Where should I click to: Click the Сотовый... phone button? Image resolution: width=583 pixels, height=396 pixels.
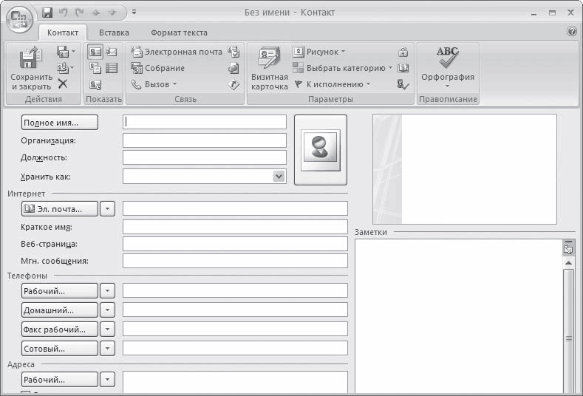(60, 348)
